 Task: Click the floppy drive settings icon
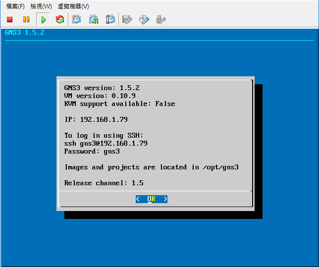click(x=127, y=19)
